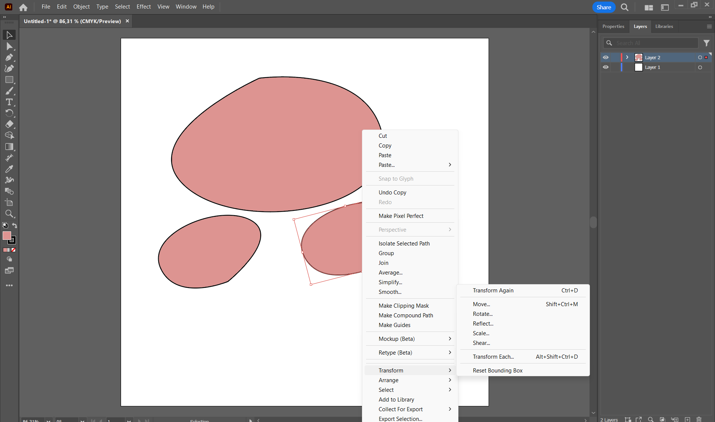Click the layers search field

coord(655,43)
